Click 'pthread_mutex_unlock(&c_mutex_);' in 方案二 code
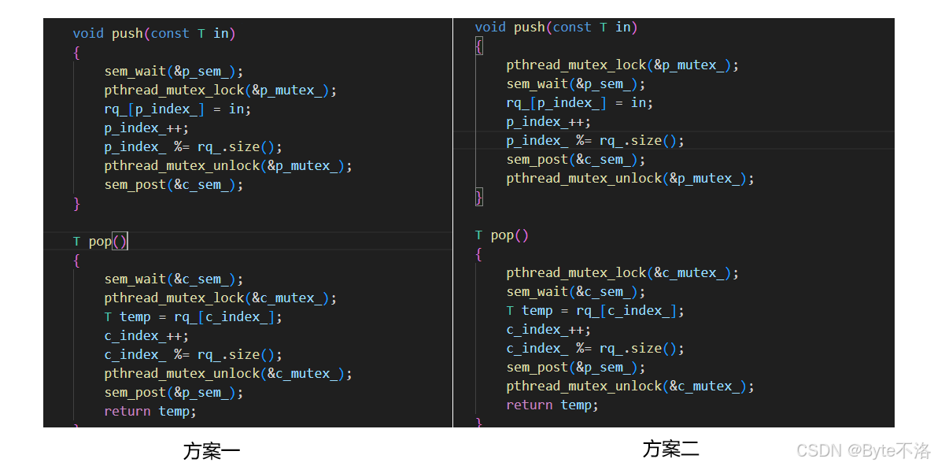This screenshot has width=934, height=466. [630, 386]
